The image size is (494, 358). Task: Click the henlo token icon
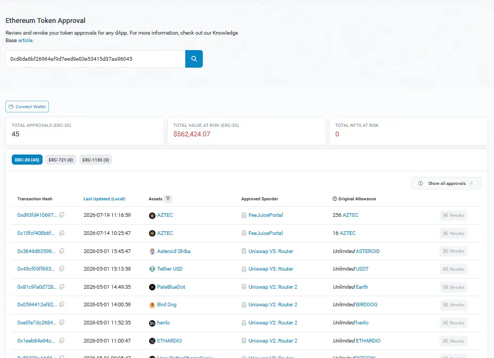click(152, 323)
